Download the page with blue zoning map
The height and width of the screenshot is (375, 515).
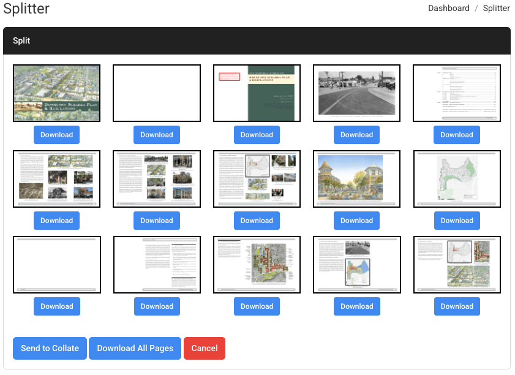tap(357, 306)
